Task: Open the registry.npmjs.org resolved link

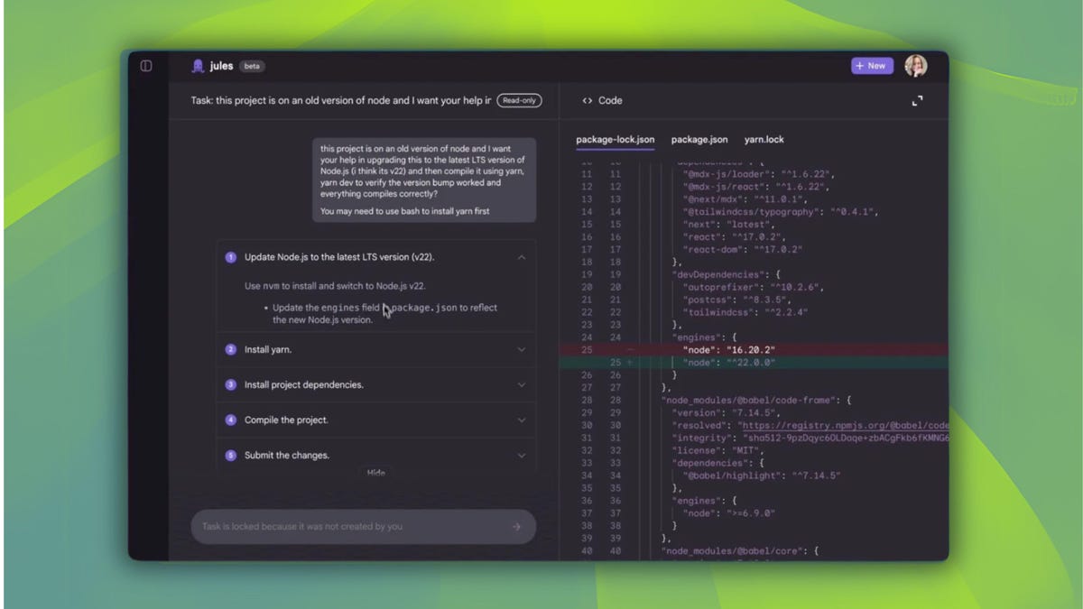Action: (x=844, y=425)
